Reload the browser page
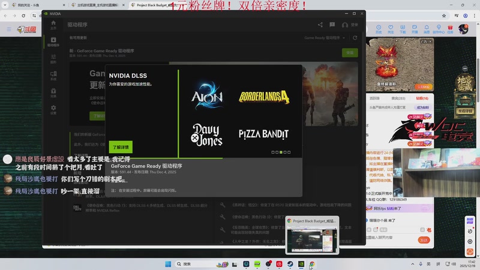The width and height of the screenshot is (480, 270). [23, 16]
